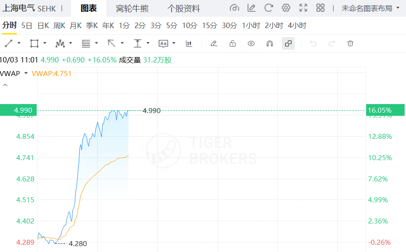Click the undo arrow
The height and width of the screenshot is (252, 406).
click(313, 43)
